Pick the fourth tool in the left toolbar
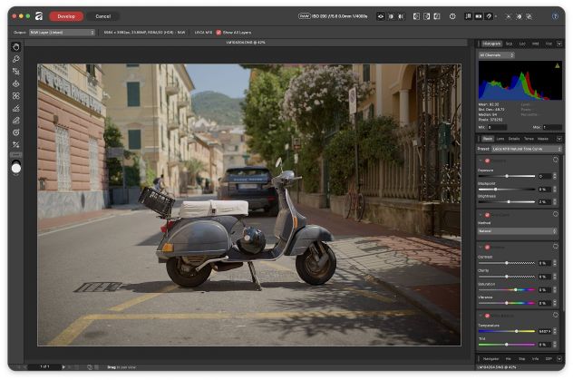 click(15, 83)
